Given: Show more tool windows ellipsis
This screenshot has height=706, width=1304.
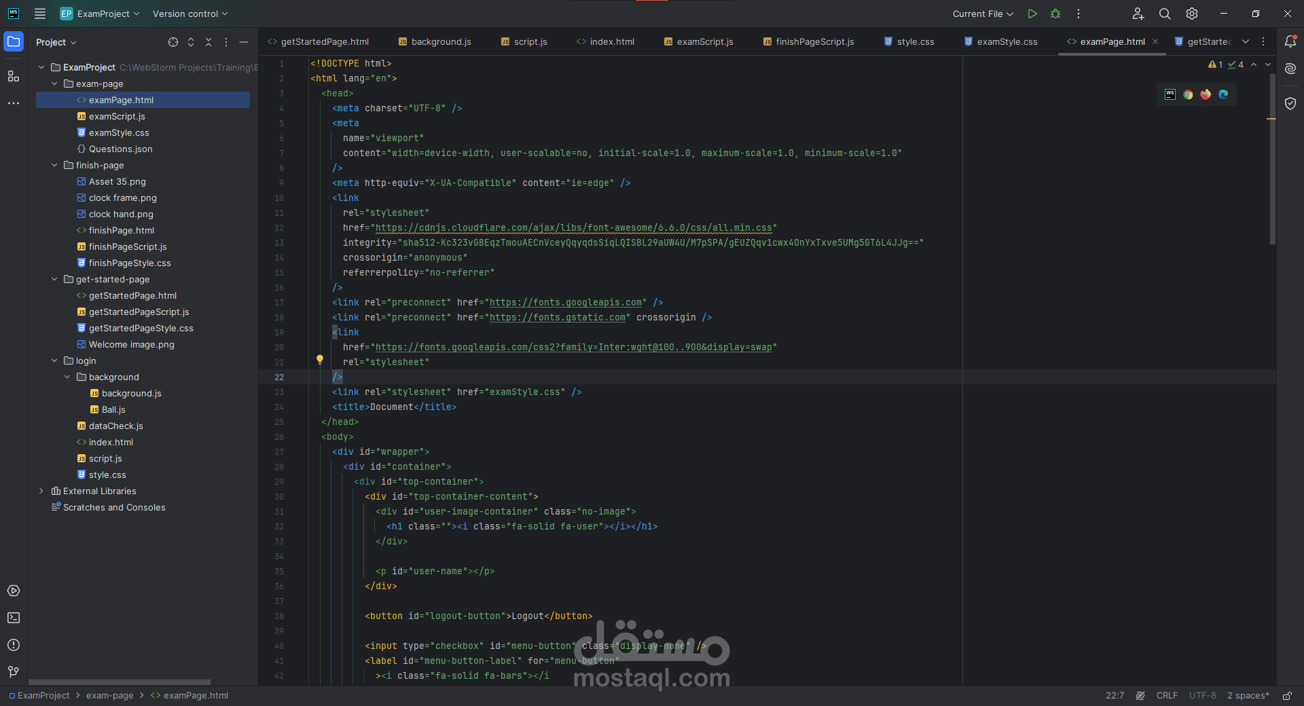Looking at the screenshot, I should tap(14, 103).
